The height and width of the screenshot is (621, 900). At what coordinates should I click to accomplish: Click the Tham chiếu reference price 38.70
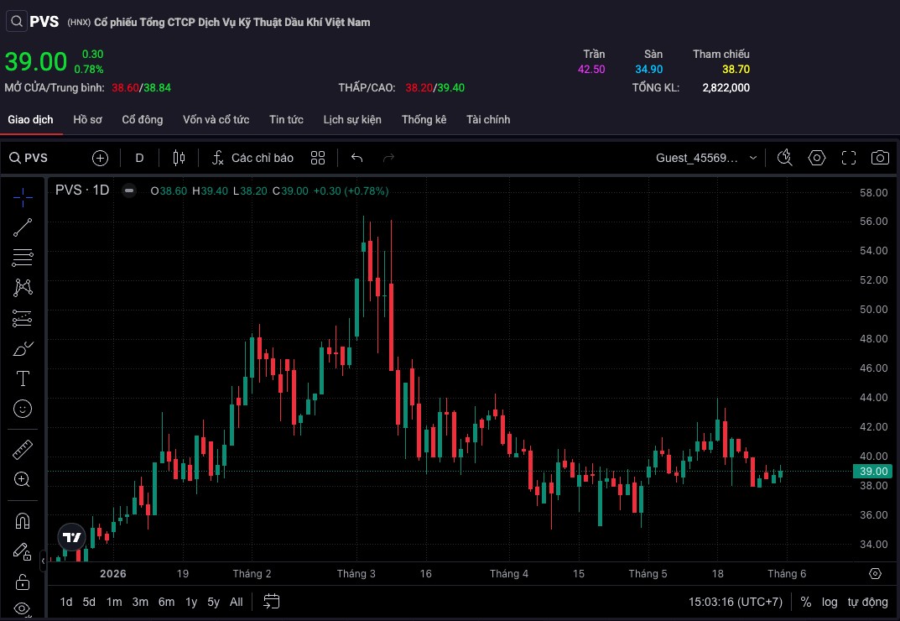coord(736,69)
